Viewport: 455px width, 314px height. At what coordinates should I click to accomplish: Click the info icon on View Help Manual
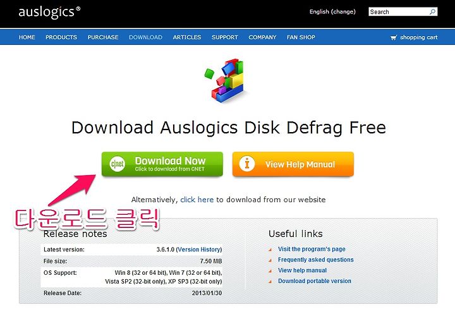[247, 164]
